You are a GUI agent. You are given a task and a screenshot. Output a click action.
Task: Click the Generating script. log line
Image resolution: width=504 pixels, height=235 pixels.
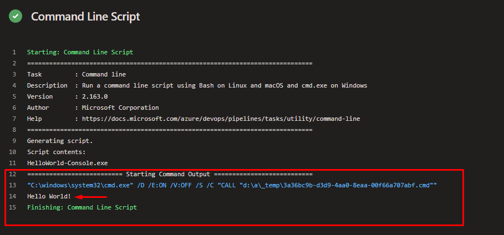tap(60, 141)
